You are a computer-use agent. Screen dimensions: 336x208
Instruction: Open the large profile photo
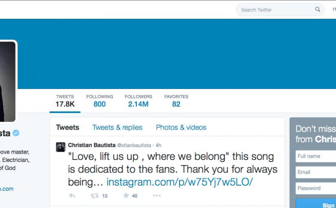pyautogui.click(x=7, y=82)
